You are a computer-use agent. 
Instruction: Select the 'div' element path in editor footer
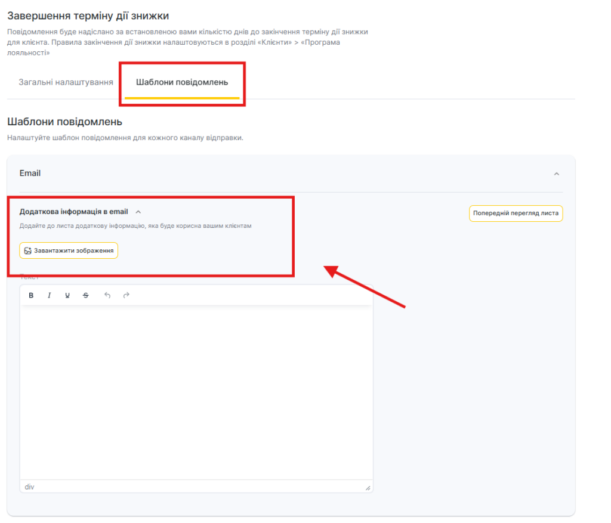click(x=29, y=487)
